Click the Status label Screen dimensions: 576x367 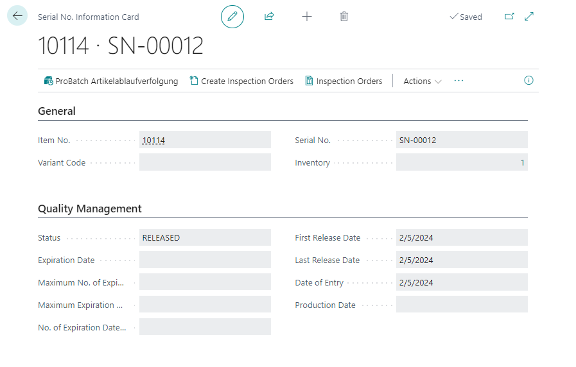tap(49, 238)
